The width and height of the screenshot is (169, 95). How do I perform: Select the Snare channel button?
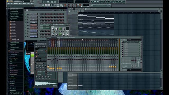(x=34, y=22)
